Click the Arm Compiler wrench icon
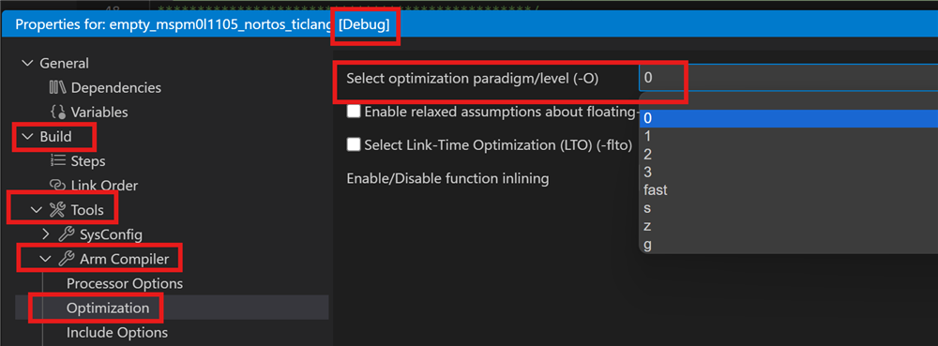Image resolution: width=938 pixels, height=346 pixels. coord(67,259)
